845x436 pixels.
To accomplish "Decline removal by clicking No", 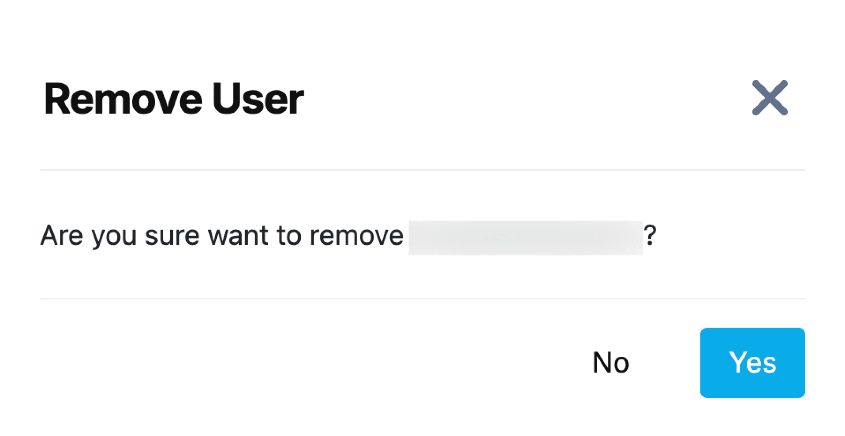I will (x=611, y=362).
